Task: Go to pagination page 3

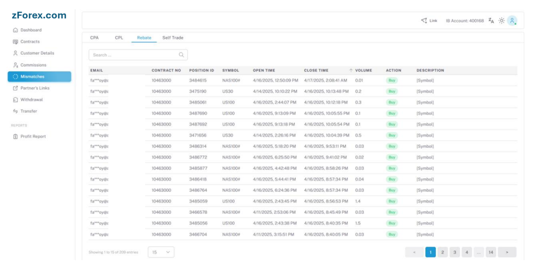Action: [x=454, y=252]
